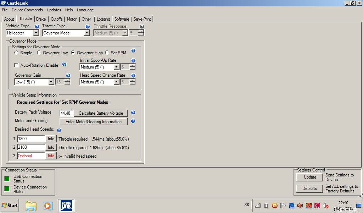Viewport: 363px width, 213px height.
Task: Click Calculate Battery Voltage button
Action: coord(101,113)
